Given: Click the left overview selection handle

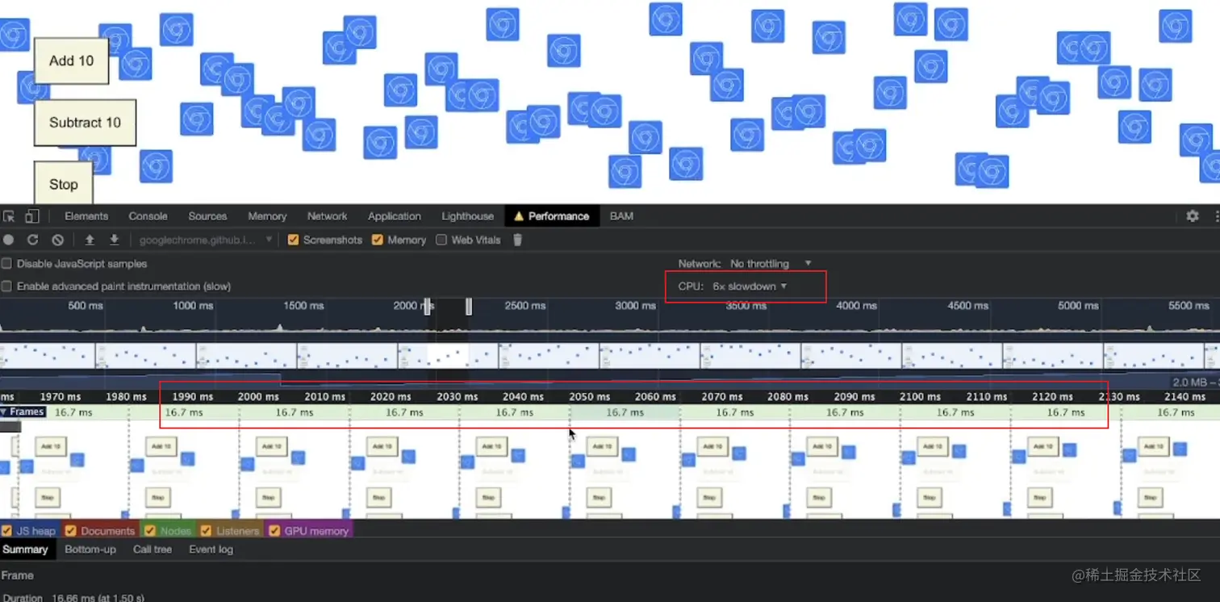Looking at the screenshot, I should (428, 306).
